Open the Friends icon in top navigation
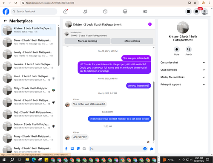Image resolution: width=213 pixels, height=163 pixels. point(85,12)
